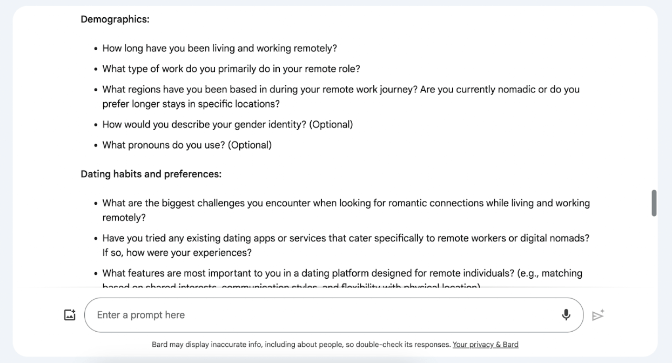Click the bullet about living and working remotely
Screen dimensions: 672x363
[x=218, y=48]
